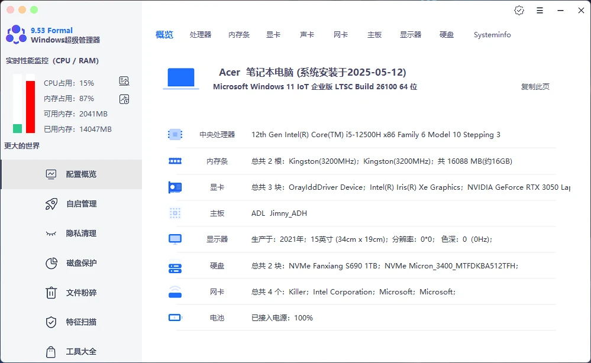Click the i5-12500H processor description text
This screenshot has width=591, height=363.
pos(376,134)
